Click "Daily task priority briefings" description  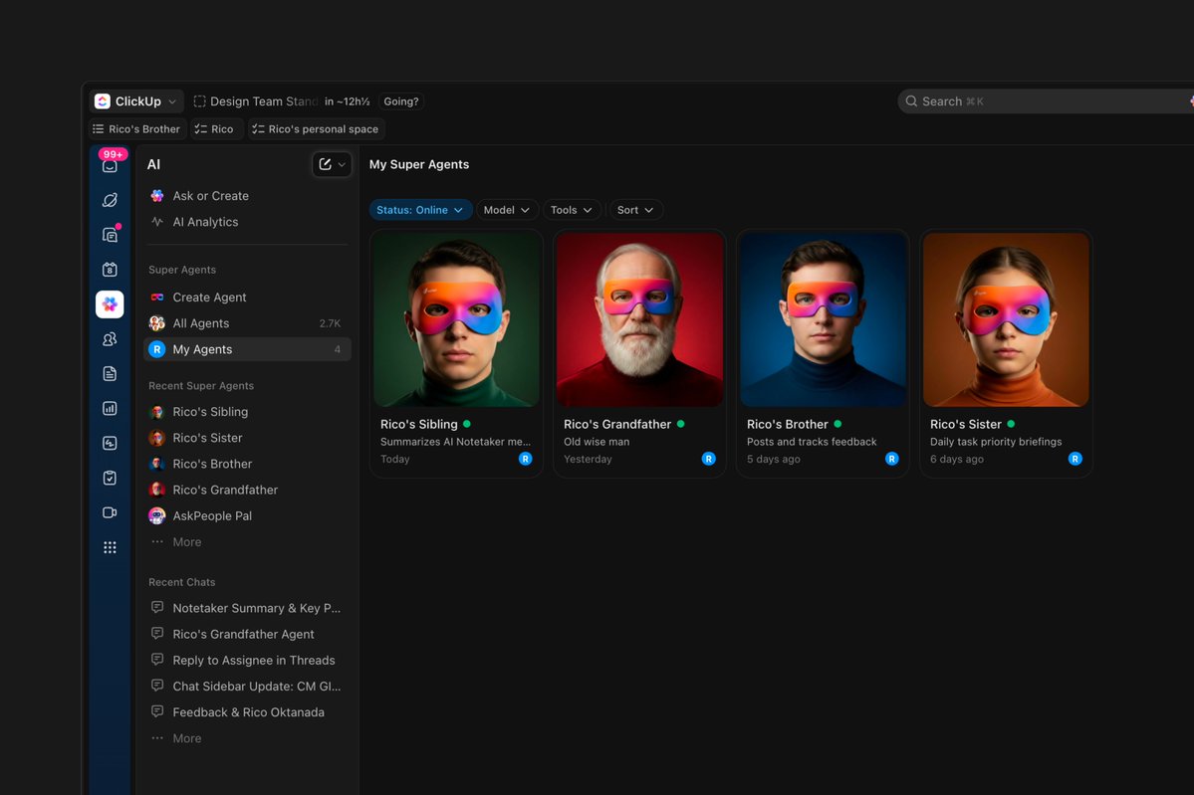point(996,441)
